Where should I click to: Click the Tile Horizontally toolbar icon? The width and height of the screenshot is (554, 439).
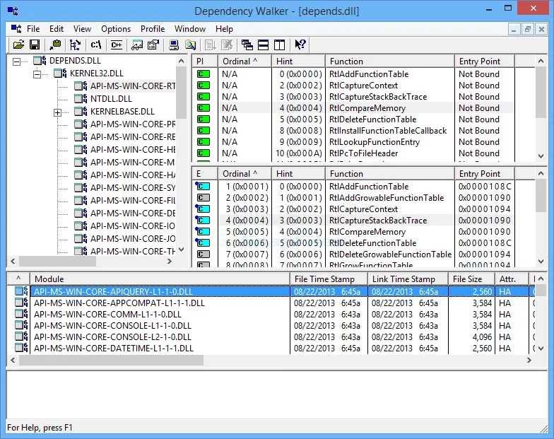pos(263,45)
